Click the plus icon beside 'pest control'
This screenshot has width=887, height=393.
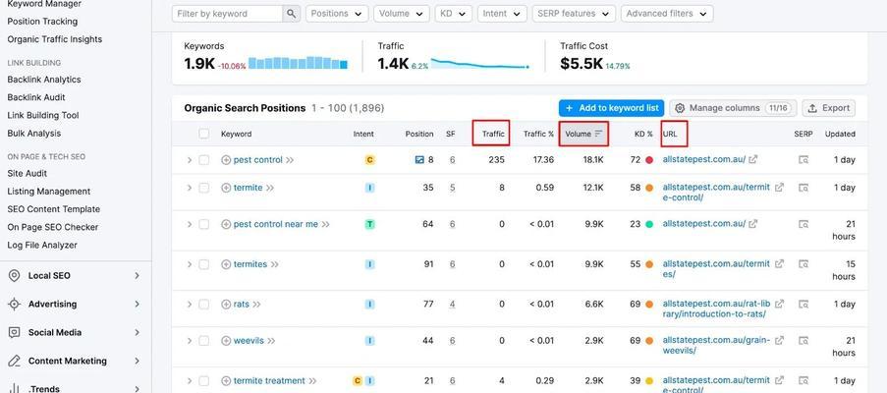[226, 160]
